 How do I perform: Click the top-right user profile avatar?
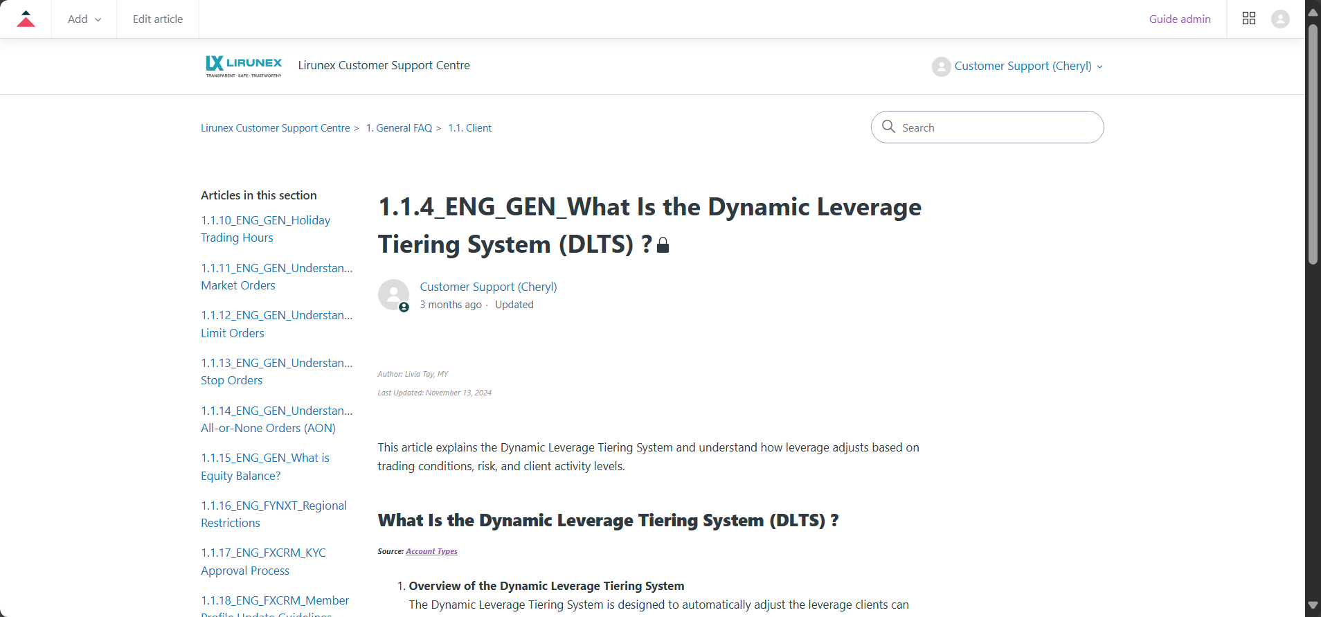(x=1280, y=19)
